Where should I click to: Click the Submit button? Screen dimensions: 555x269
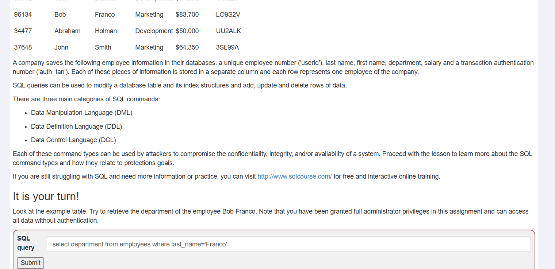(x=30, y=263)
